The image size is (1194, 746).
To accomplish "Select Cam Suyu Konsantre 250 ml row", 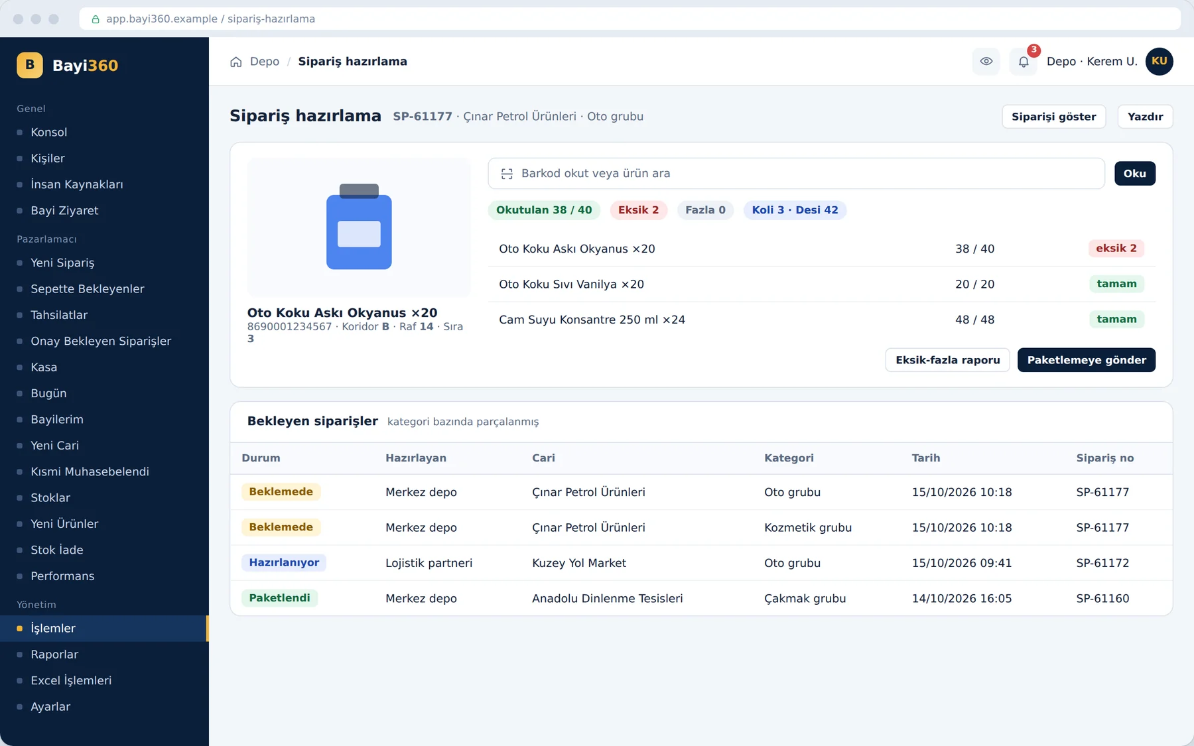I will (821, 320).
